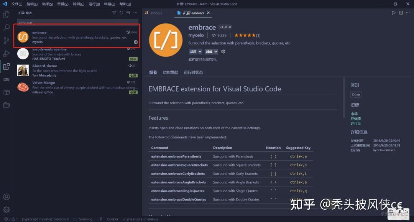Screen dimensions: 414x222
Task: Open the 市场 marketplace link
Action: [x=354, y=114]
